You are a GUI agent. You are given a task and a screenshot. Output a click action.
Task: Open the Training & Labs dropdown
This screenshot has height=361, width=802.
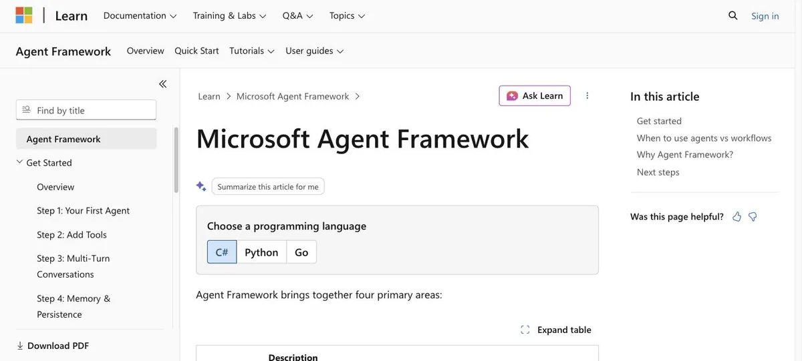coord(230,15)
